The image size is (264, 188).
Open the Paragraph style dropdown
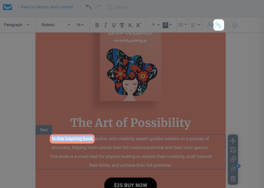(x=17, y=25)
